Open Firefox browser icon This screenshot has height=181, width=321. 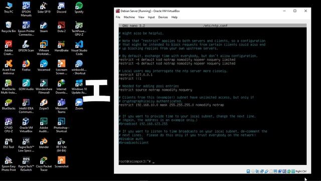click(26, 66)
